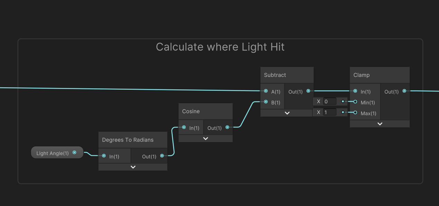Screen dimensions: 439x206
Task: Click the Degrees To Radians Out(1) port
Action: click(x=162, y=156)
